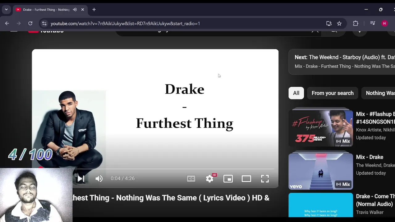Click the site information icon in address bar
Screen dimensions: 395x222
coord(44,23)
